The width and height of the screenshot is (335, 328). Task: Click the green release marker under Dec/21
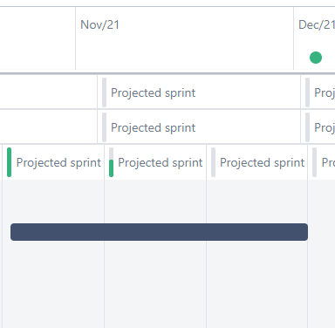click(x=316, y=58)
